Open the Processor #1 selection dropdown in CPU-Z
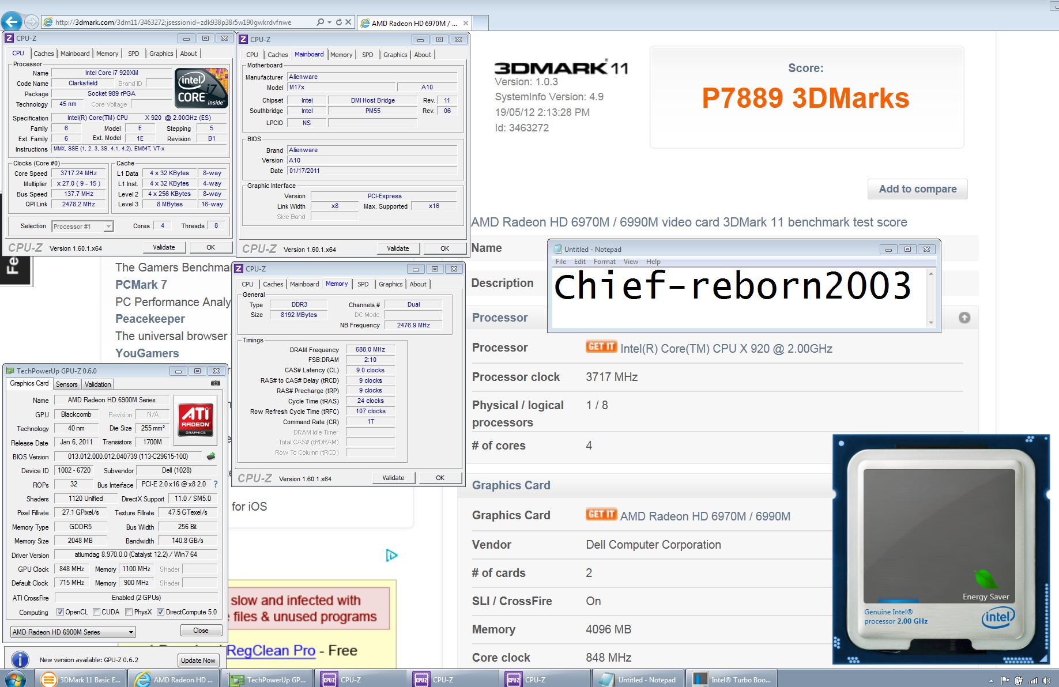1059x687 pixels. click(82, 227)
